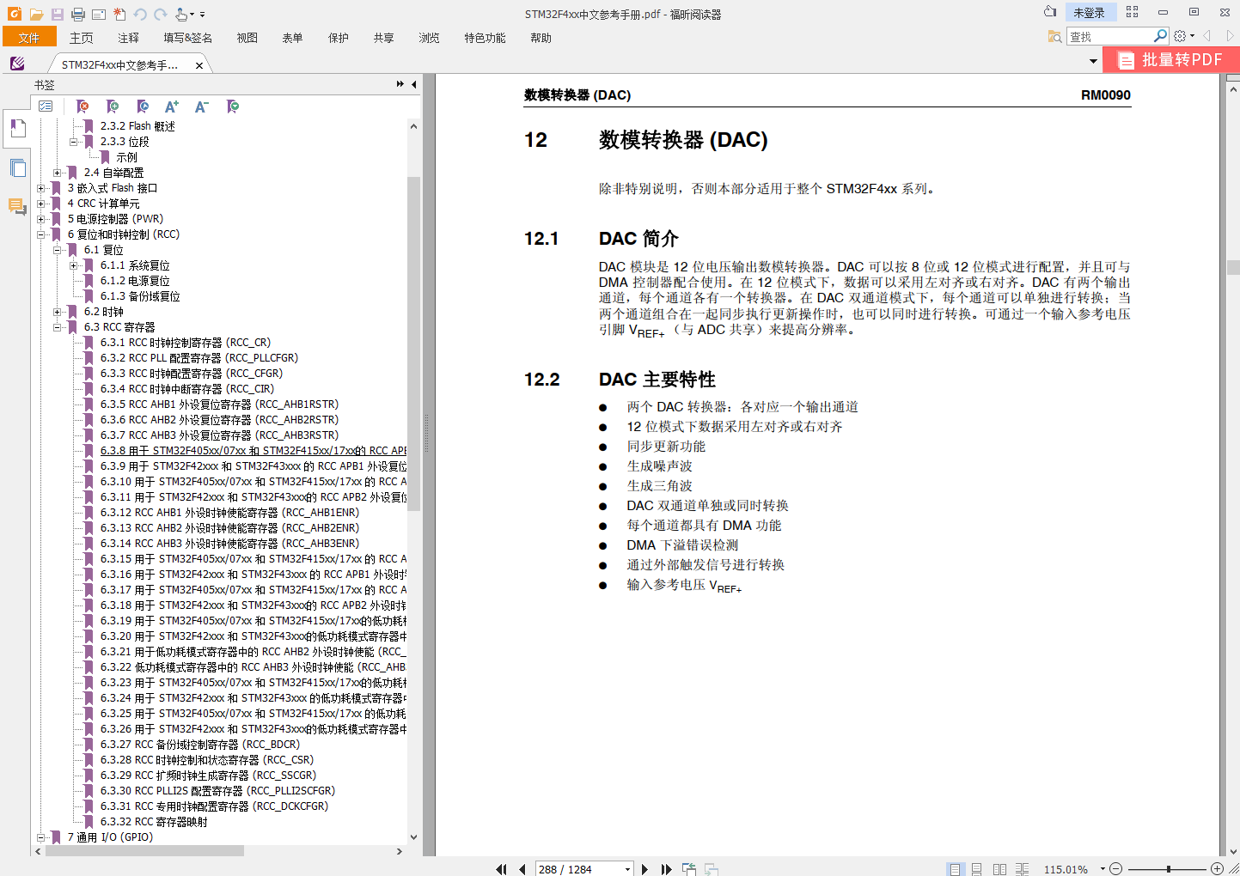Open the 特色功能 ribbon tab
Image resolution: width=1240 pixels, height=876 pixels.
click(486, 38)
